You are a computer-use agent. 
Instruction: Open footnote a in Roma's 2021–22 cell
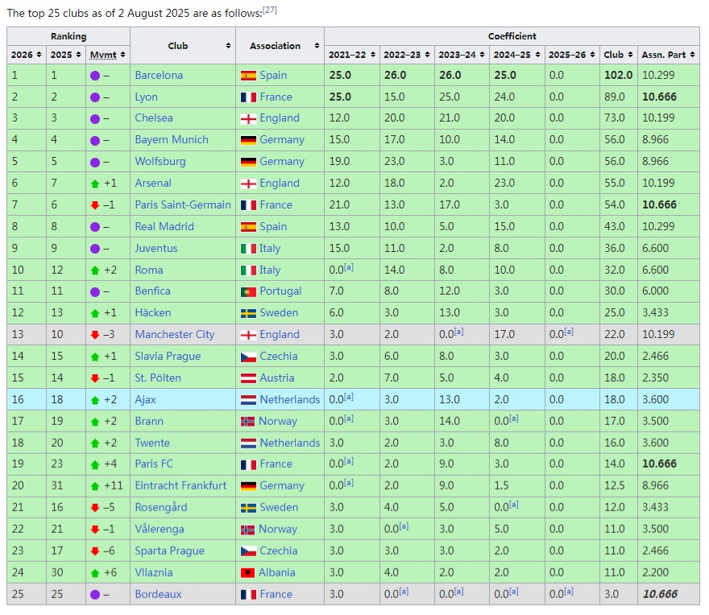[349, 267]
